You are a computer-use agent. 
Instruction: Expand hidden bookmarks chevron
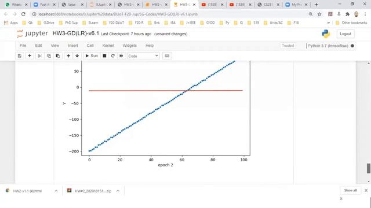[x=329, y=23]
